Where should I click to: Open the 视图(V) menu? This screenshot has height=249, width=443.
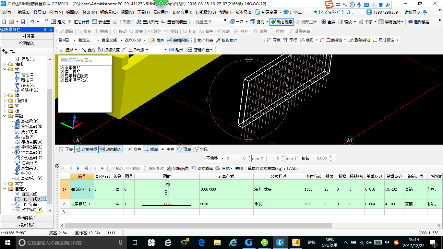pos(127,12)
